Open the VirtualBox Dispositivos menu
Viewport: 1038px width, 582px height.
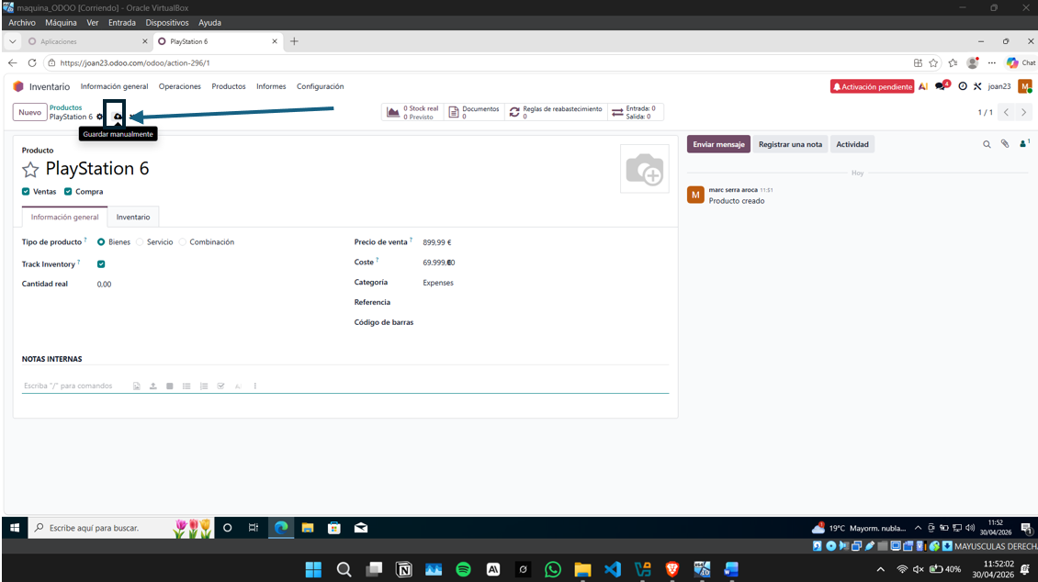coord(167,22)
